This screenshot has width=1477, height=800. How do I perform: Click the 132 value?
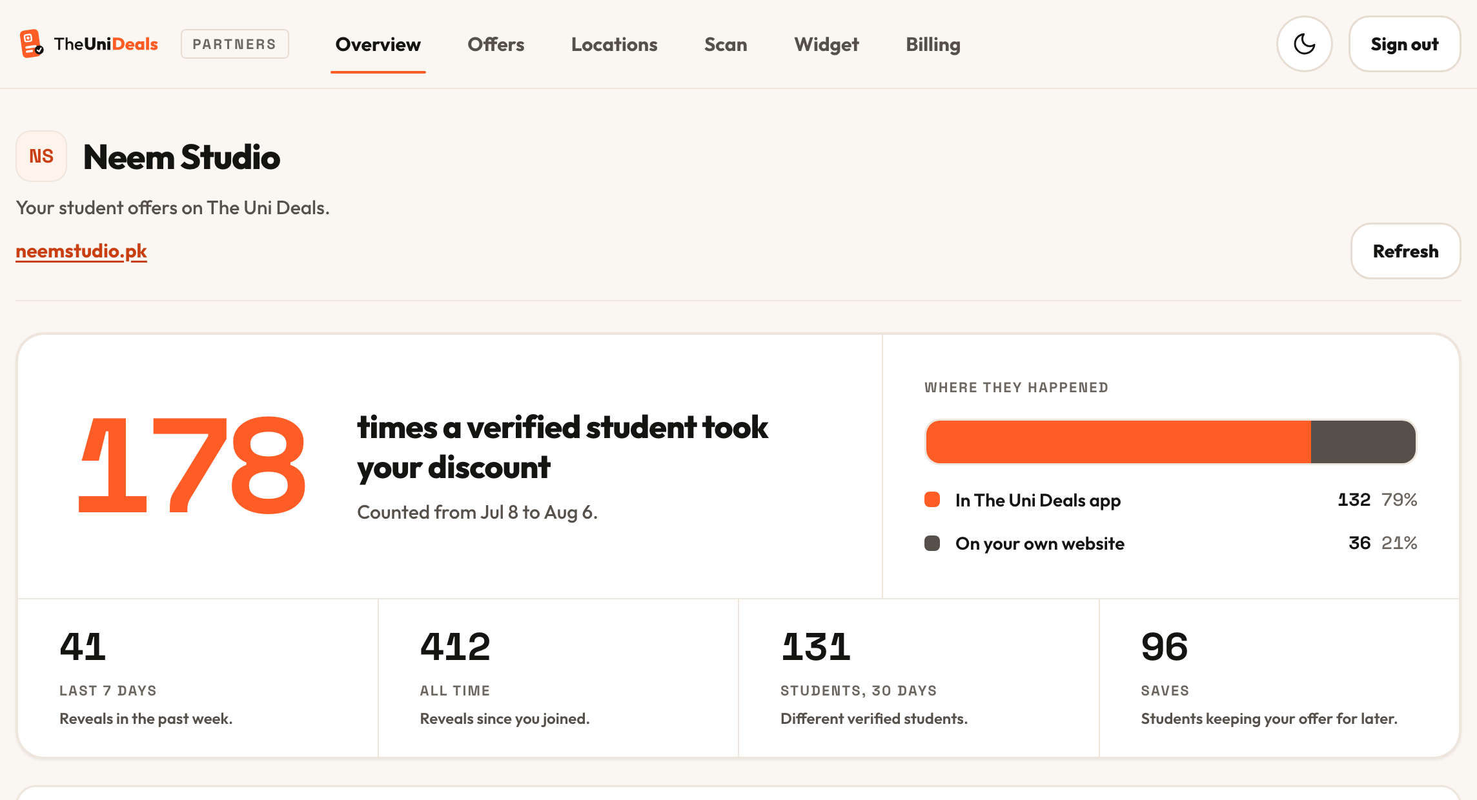(x=1354, y=500)
